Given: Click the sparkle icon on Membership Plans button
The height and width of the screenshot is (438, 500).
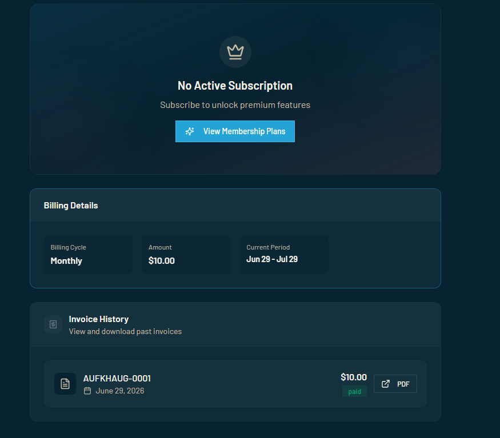Looking at the screenshot, I should tap(190, 131).
